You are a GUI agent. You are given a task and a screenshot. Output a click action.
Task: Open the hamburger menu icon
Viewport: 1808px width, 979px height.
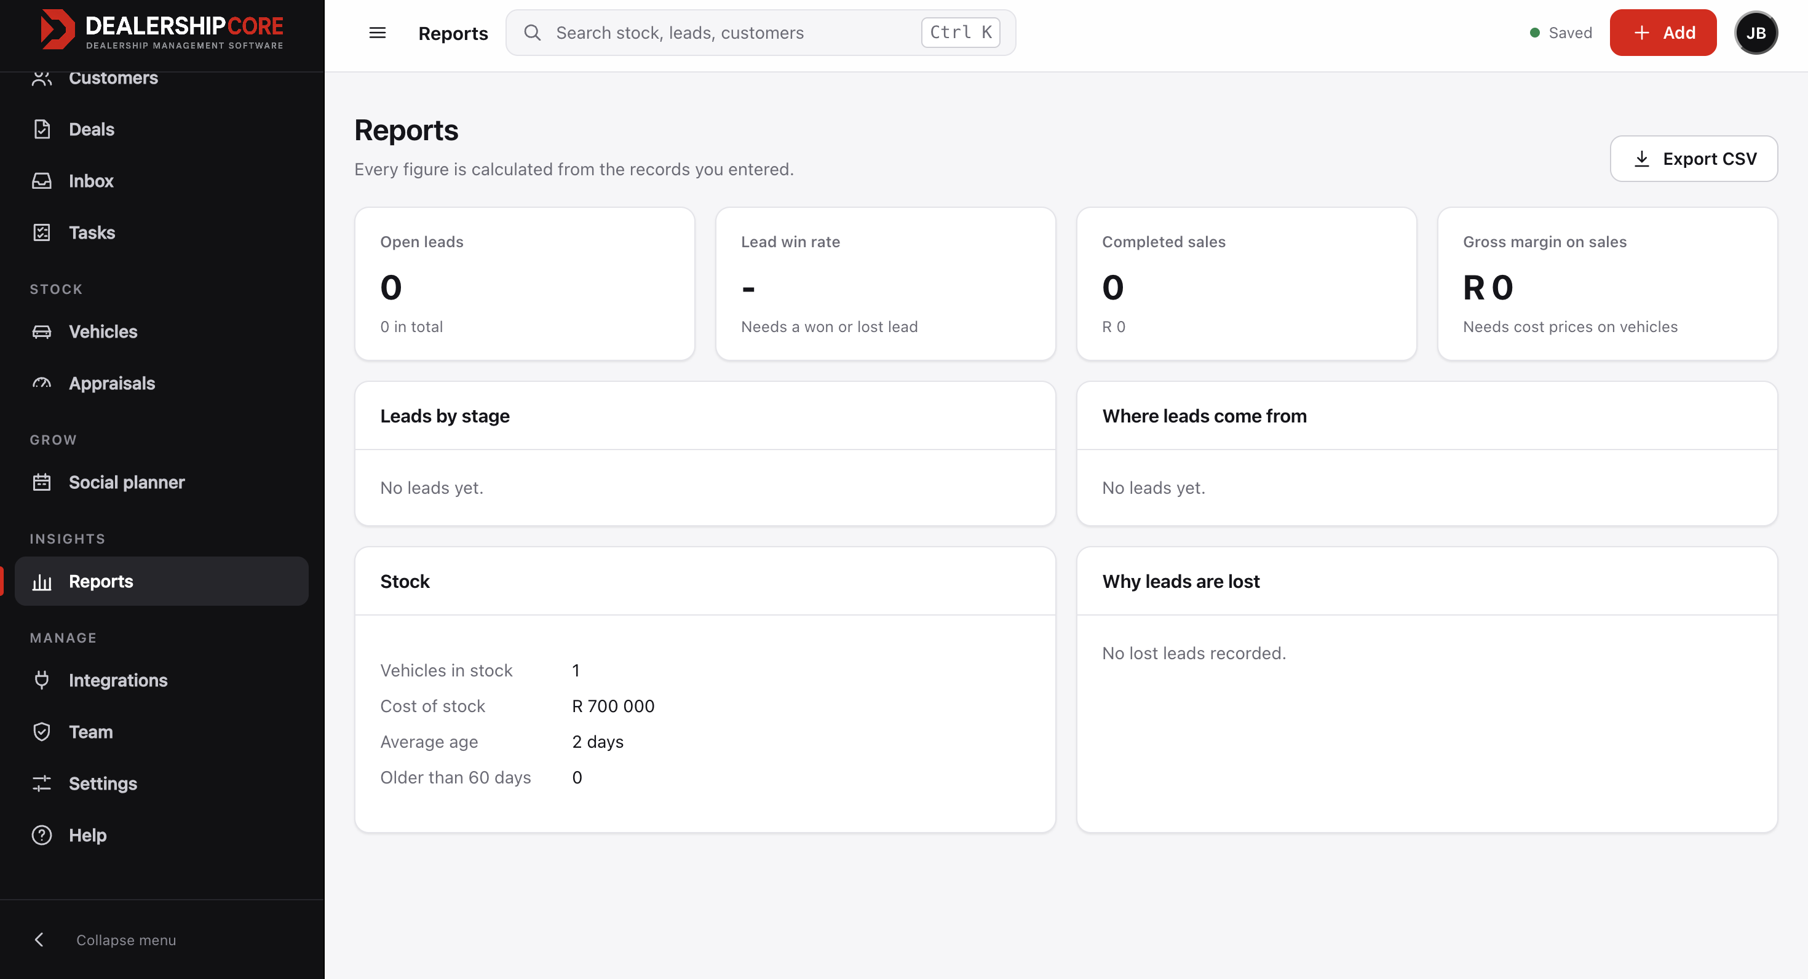point(378,33)
